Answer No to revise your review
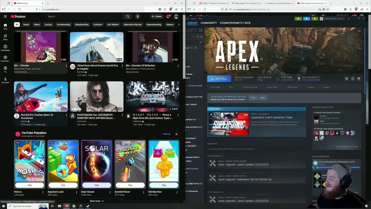 click(263, 98)
